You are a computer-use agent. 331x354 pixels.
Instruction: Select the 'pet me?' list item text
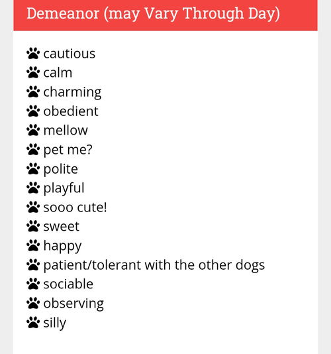pyautogui.click(x=68, y=150)
